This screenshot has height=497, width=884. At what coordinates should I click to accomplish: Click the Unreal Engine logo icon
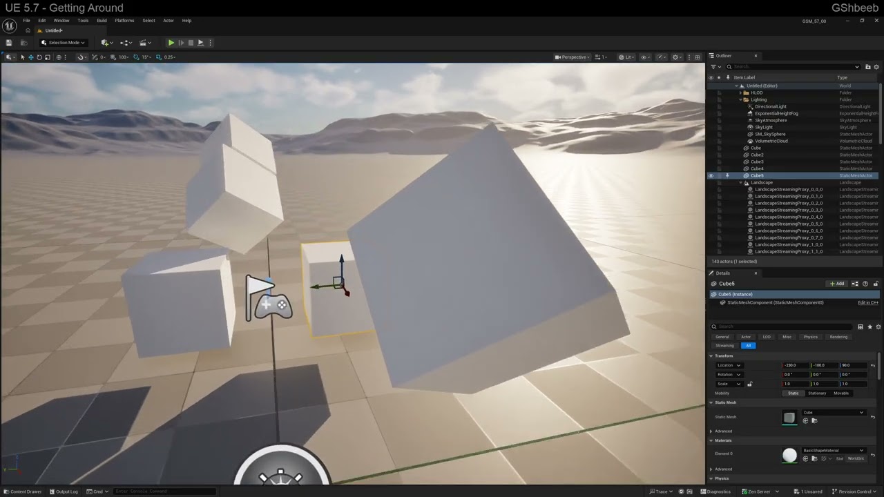(x=9, y=26)
